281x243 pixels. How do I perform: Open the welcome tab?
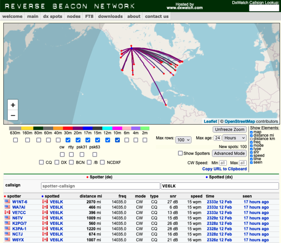tap(12, 16)
